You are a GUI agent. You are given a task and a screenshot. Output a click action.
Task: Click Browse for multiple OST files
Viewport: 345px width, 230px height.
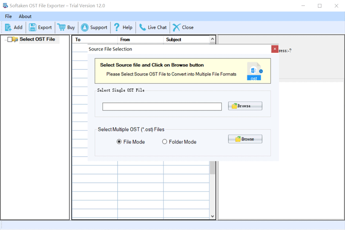tap(245, 139)
